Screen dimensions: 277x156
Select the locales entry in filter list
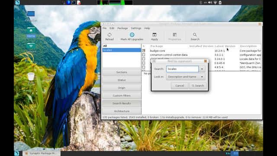[122, 50]
